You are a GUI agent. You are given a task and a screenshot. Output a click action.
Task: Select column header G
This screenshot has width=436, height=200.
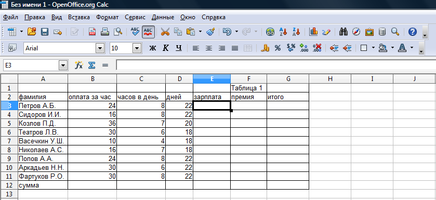288,79
